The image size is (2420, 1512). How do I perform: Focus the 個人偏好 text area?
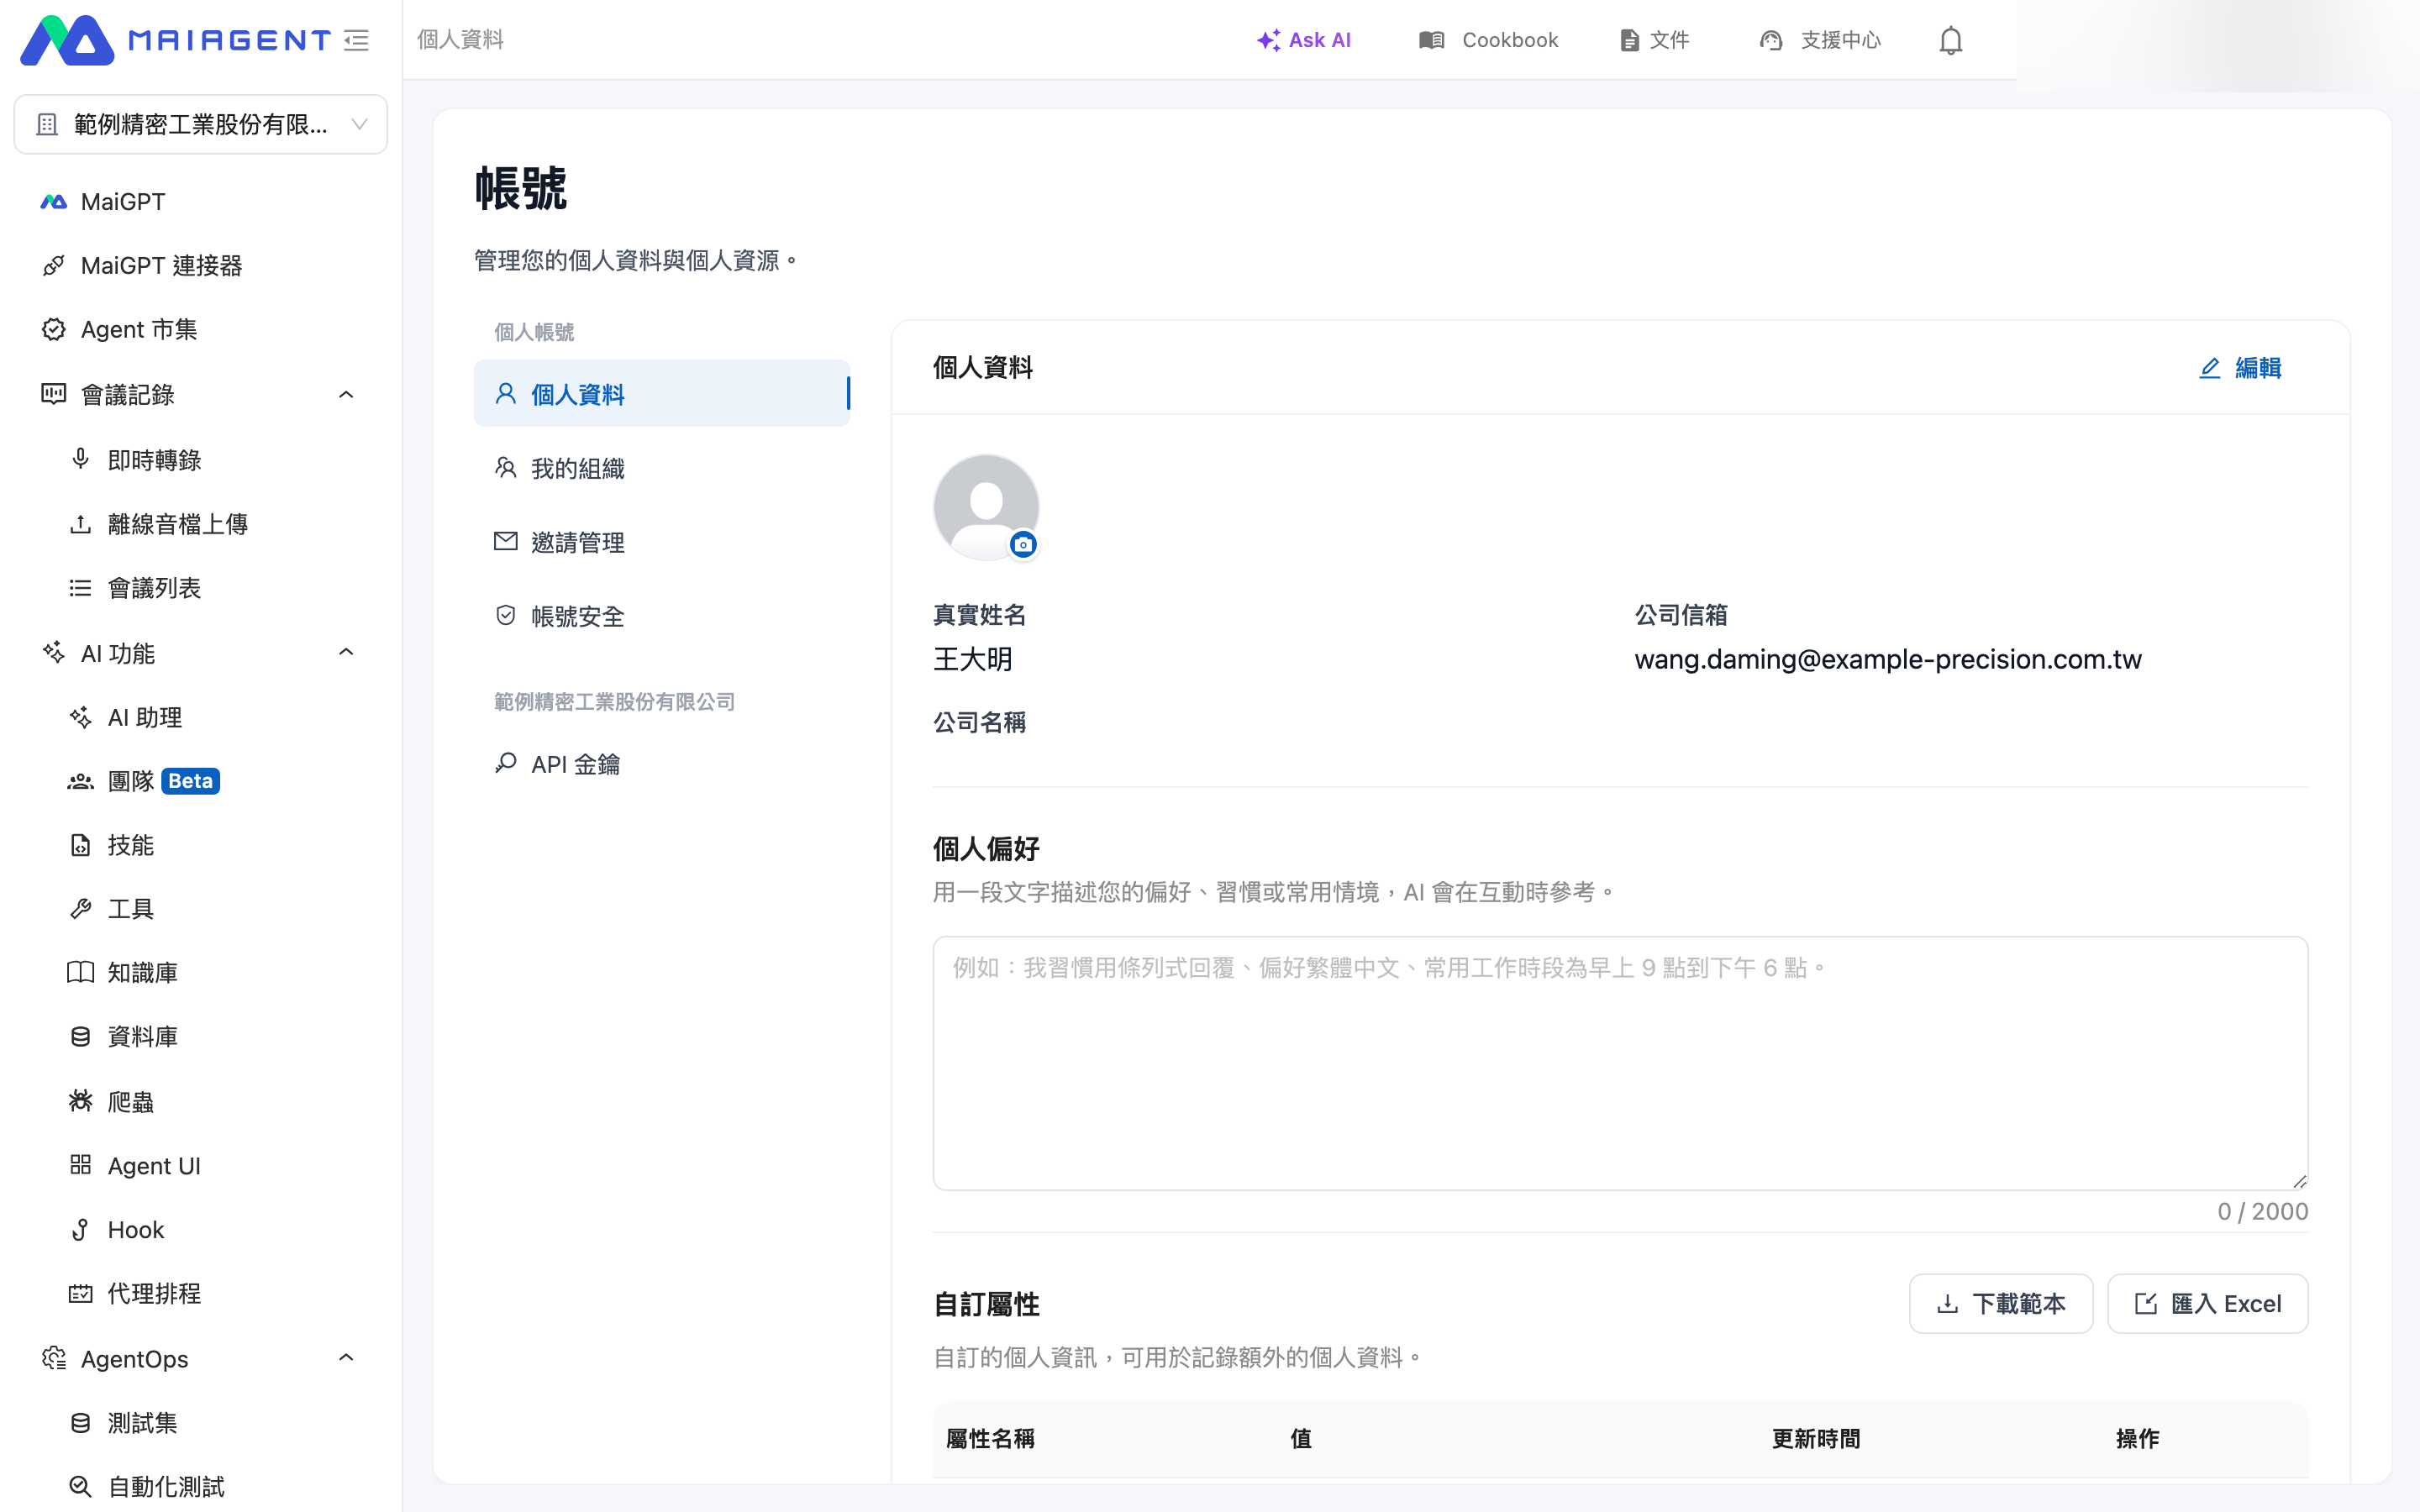[1620, 1063]
